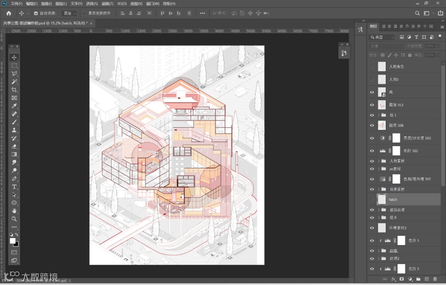This screenshot has height=285, width=446.
Task: Open the 图层 auto-select dropdown
Action: (x=70, y=13)
